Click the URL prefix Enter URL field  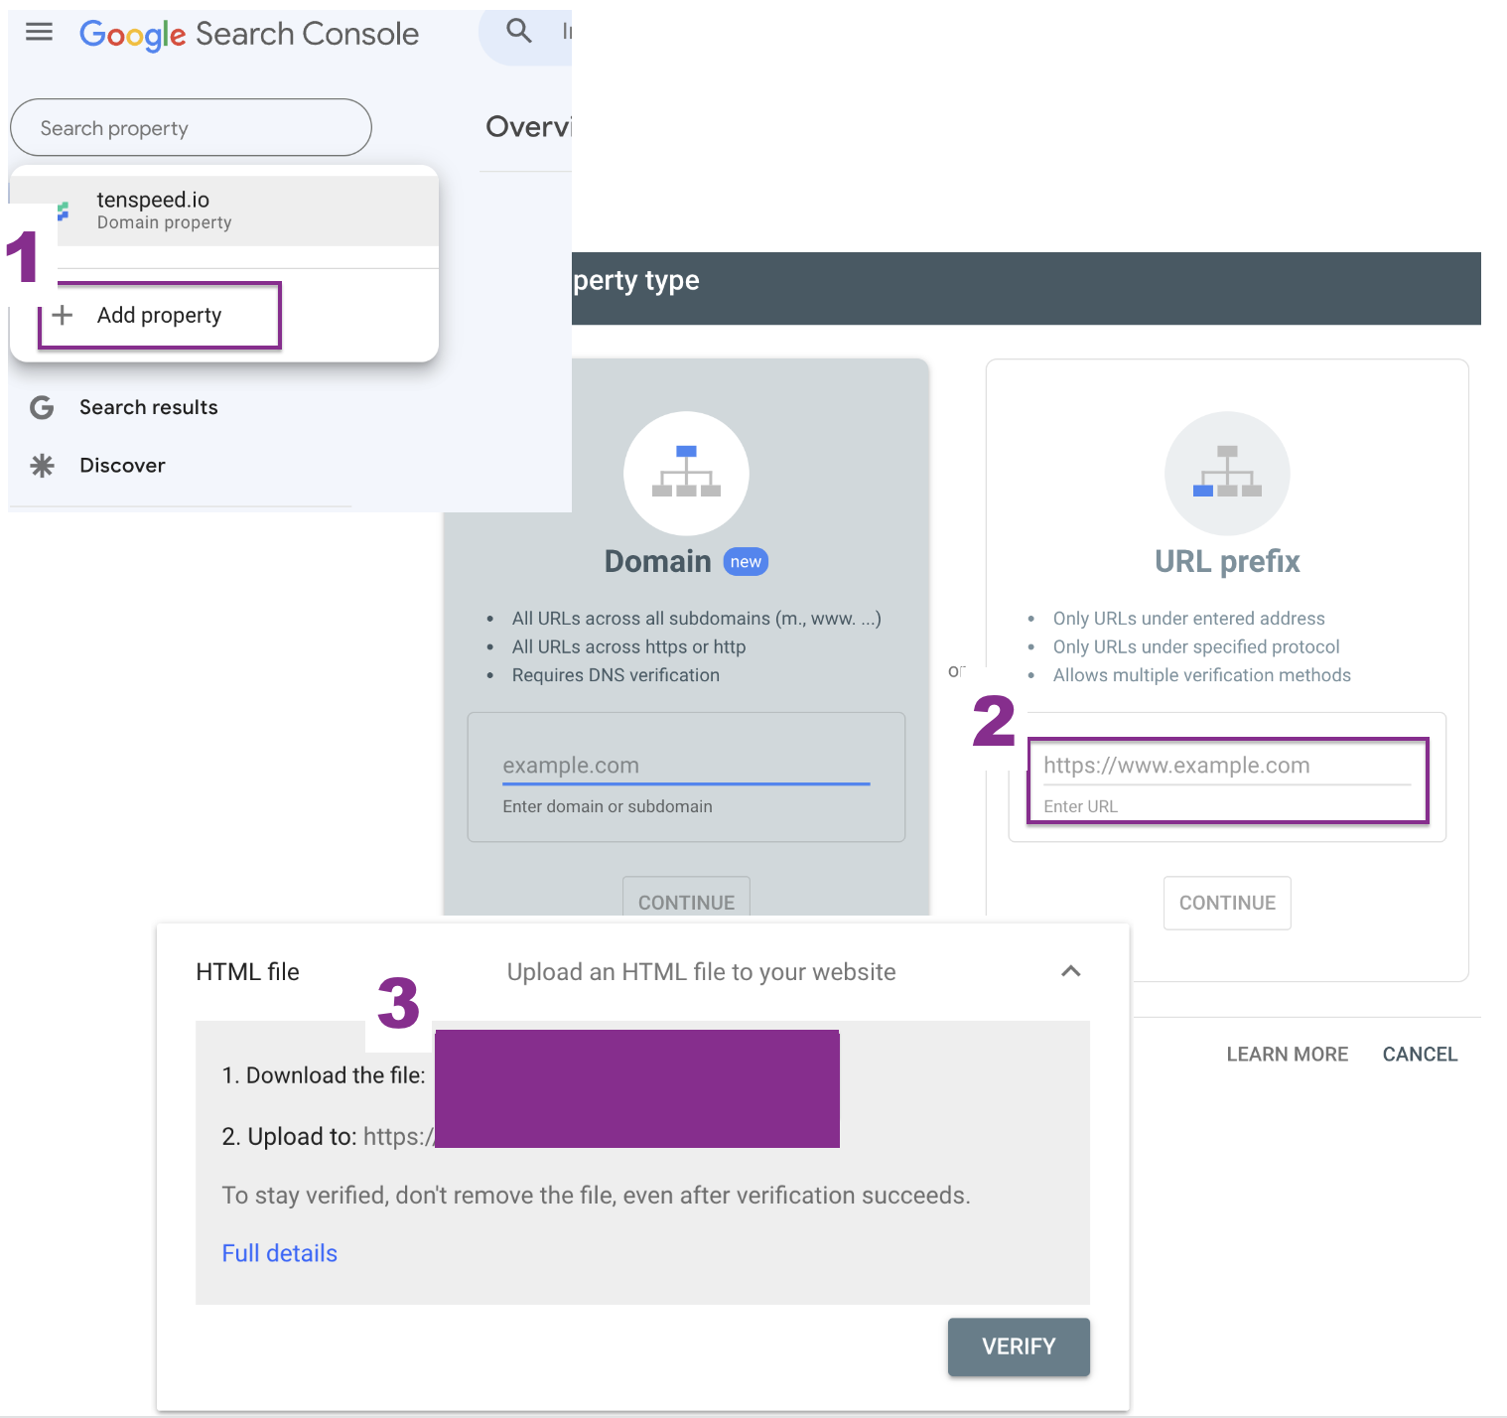pyautogui.click(x=1226, y=766)
